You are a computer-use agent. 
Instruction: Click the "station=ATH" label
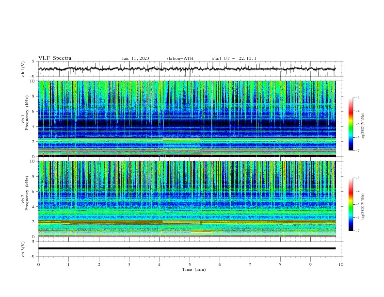(180, 58)
